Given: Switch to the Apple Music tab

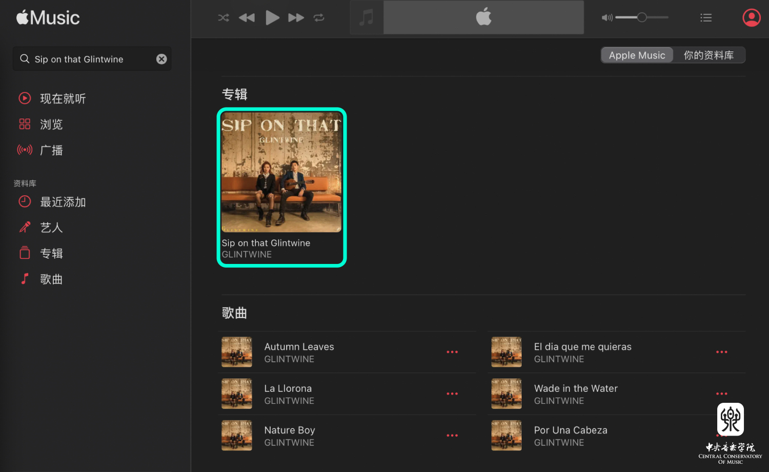Looking at the screenshot, I should [637, 55].
